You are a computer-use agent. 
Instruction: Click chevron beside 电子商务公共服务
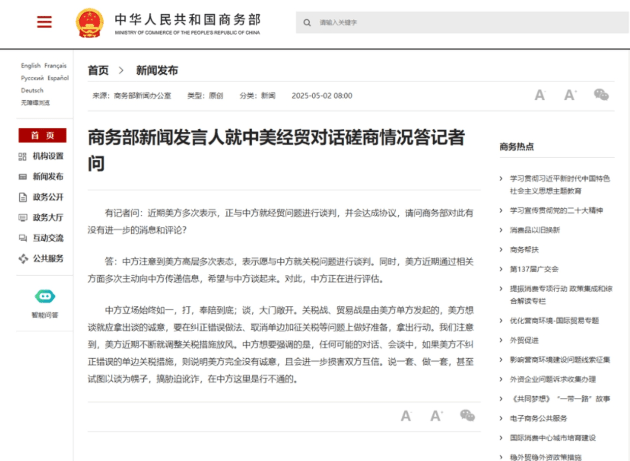(x=501, y=418)
